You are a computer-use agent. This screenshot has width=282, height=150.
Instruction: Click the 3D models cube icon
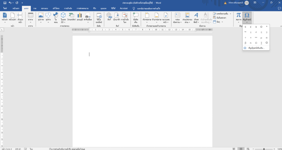(63, 17)
